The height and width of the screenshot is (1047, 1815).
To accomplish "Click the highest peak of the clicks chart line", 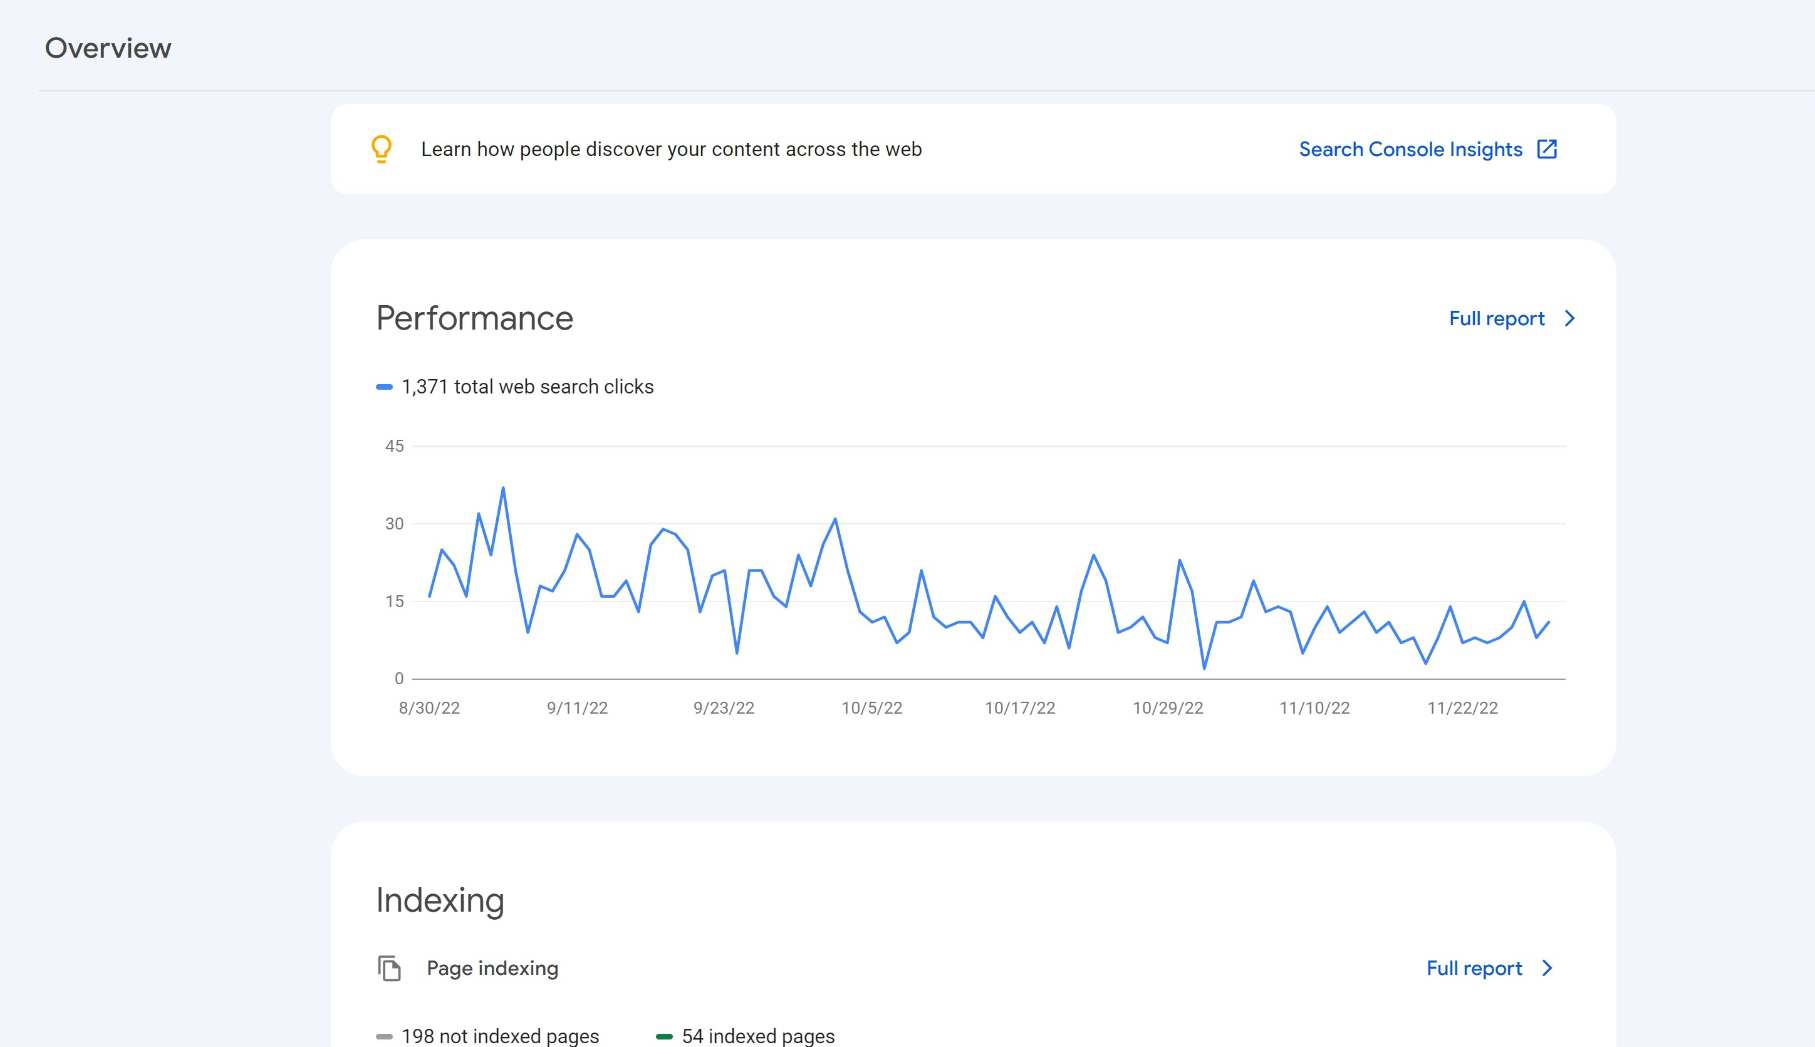I will (503, 488).
